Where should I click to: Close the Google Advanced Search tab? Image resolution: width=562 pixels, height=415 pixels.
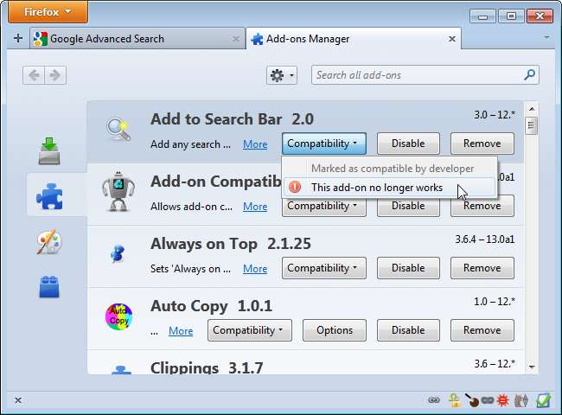tap(235, 39)
